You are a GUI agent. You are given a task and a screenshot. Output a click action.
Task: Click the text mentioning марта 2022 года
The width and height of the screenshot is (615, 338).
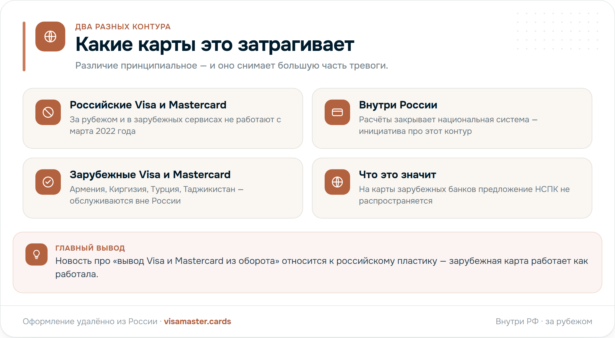click(175, 125)
